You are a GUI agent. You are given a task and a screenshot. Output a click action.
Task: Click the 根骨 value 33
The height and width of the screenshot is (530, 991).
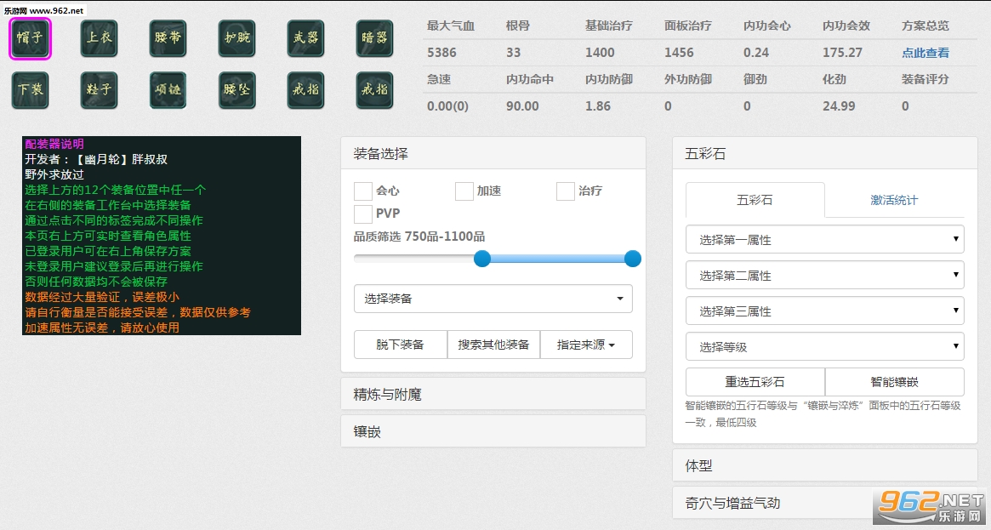pos(513,53)
